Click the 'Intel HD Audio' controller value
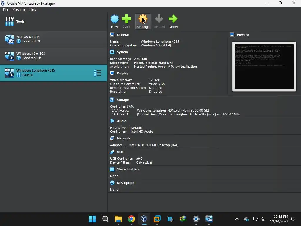Screen dimensions: 301x226 click(x=142, y=132)
